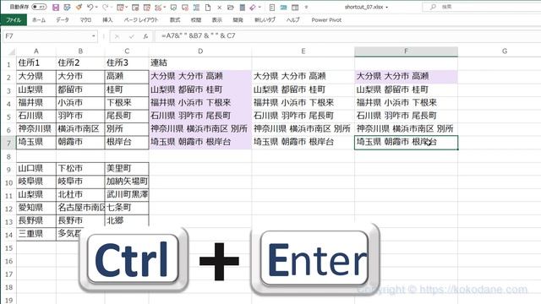Click the Undo arrow icon
Viewport: 541px width, 304px height.
(x=90, y=8)
